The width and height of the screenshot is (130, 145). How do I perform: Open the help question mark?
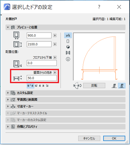click(99, 7)
